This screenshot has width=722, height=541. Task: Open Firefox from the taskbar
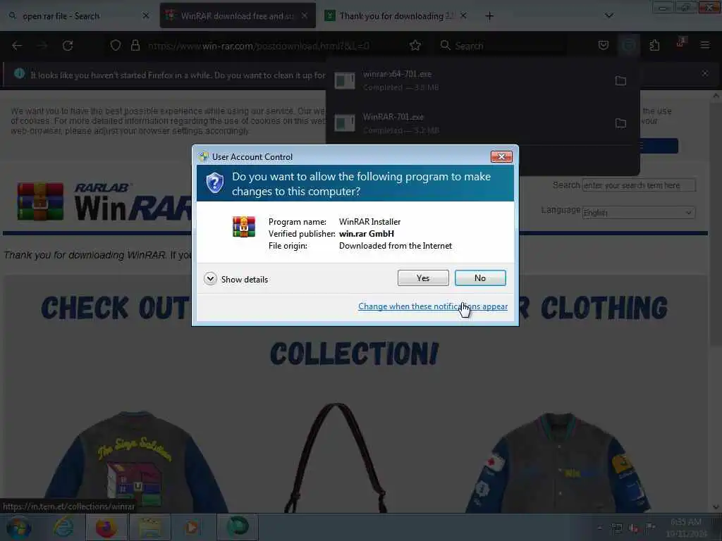point(106,528)
